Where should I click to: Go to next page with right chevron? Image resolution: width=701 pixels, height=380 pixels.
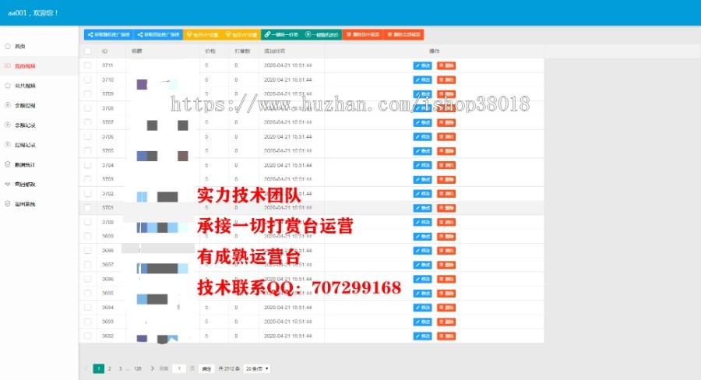pos(153,368)
